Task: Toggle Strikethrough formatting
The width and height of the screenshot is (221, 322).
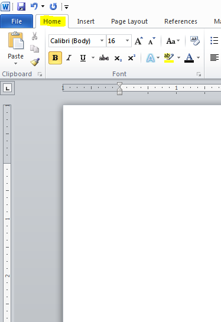Action: point(104,58)
